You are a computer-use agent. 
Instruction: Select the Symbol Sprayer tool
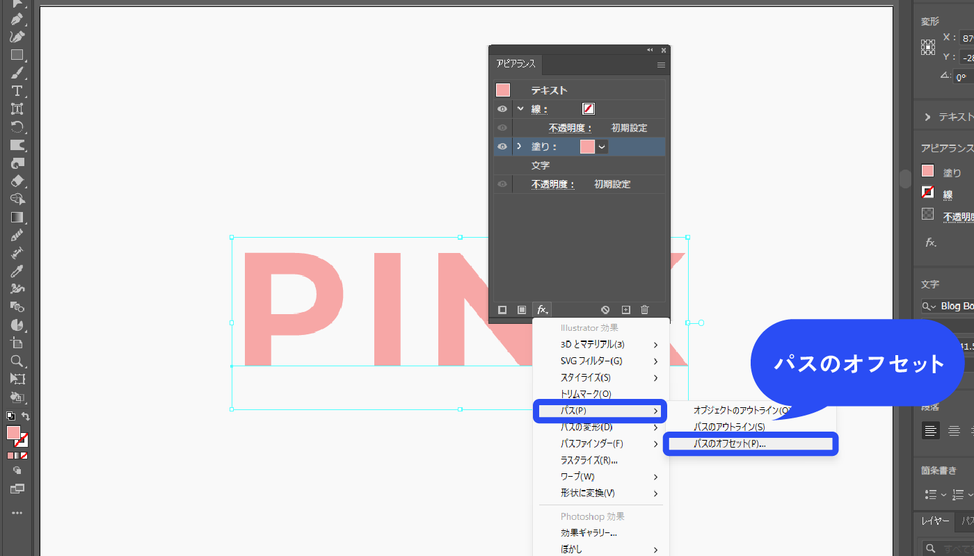coord(17,289)
